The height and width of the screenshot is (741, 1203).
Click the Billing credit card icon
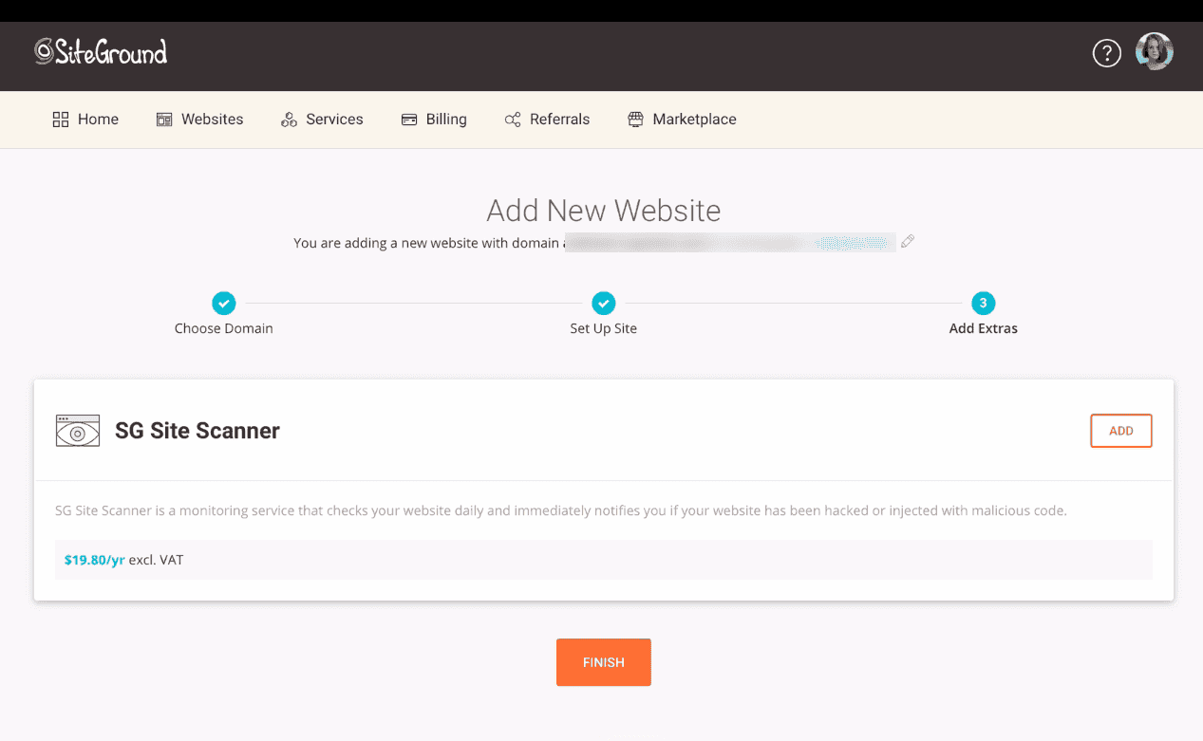coord(409,120)
